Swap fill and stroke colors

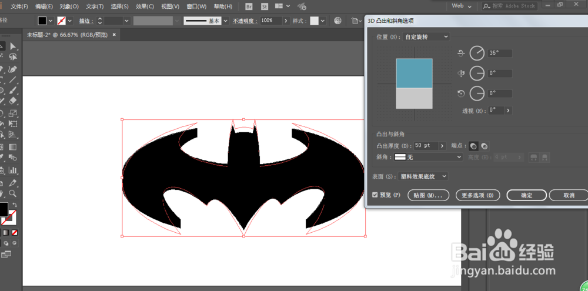tap(15, 205)
